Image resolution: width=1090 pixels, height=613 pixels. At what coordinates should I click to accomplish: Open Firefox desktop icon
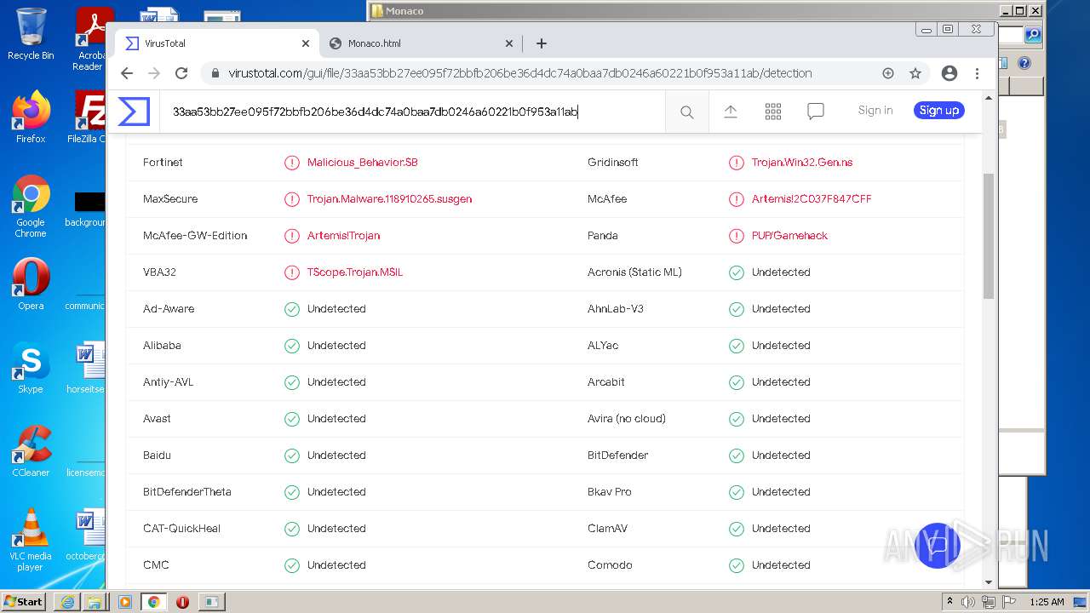pyautogui.click(x=31, y=117)
